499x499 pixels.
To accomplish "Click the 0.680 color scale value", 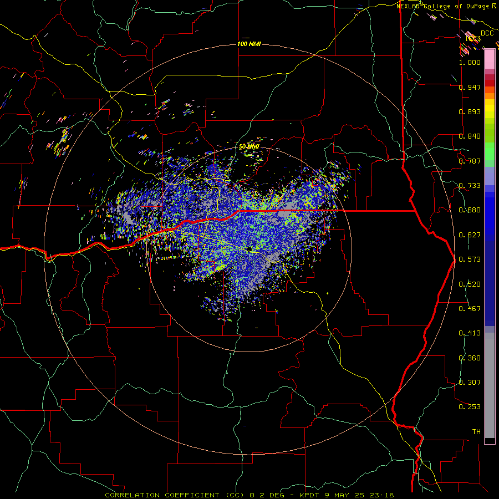I will pos(470,210).
